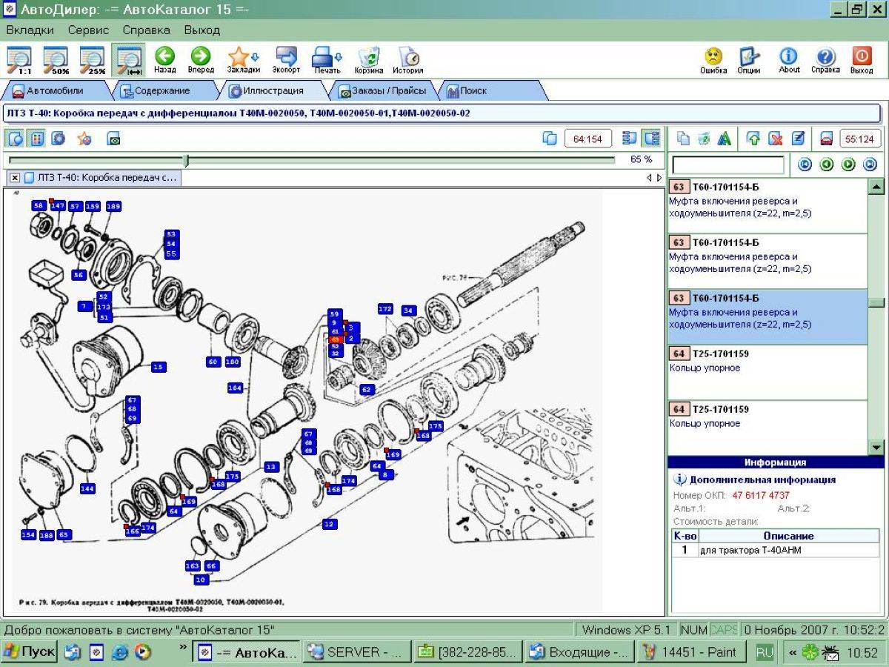Click the Экспорт toolbar icon
889x667 pixels.
pos(286,60)
